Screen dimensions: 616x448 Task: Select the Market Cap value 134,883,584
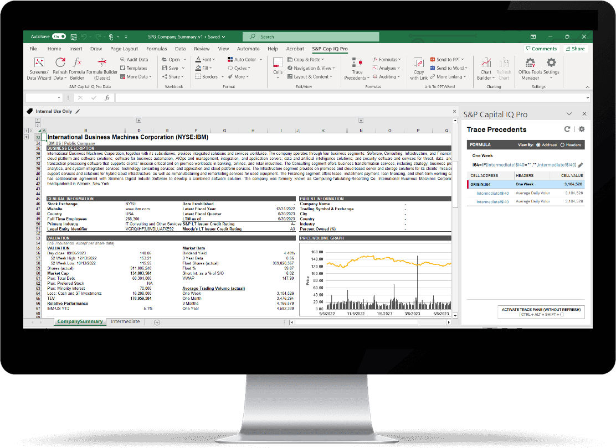point(141,273)
